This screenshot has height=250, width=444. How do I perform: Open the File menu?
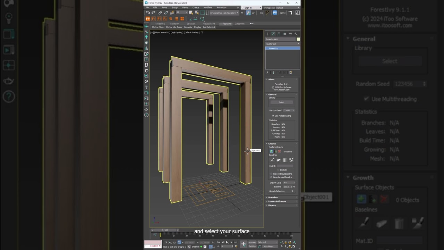click(147, 8)
